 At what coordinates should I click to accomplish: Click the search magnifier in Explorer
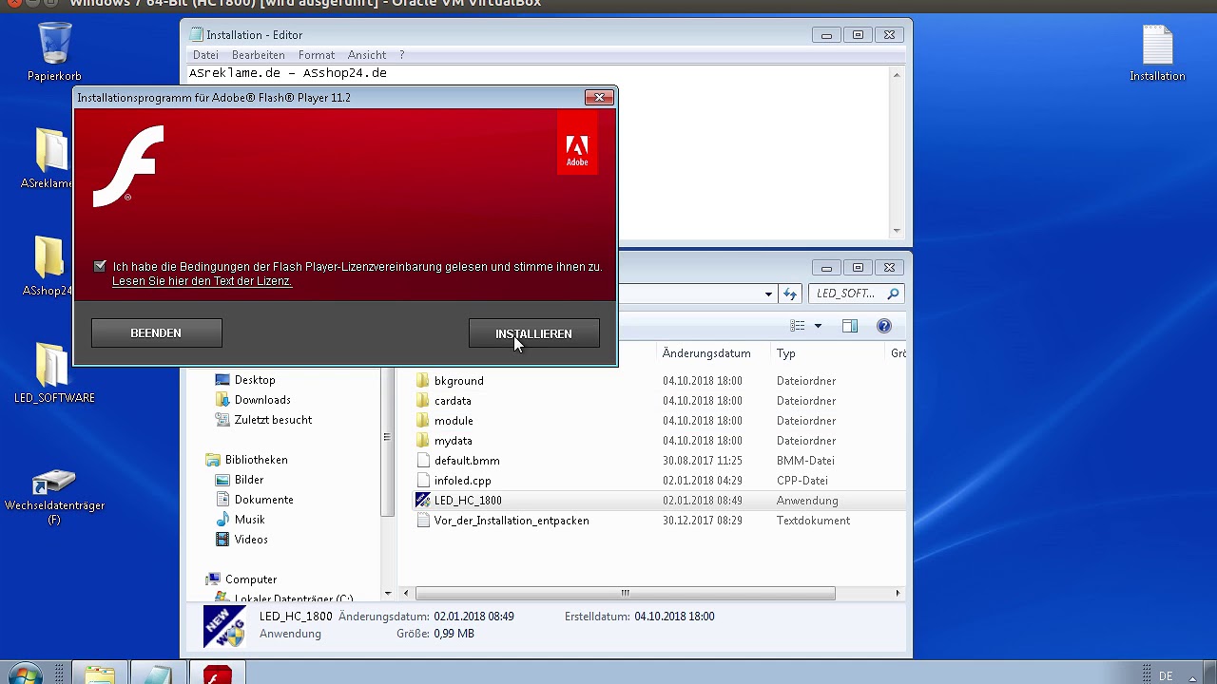click(892, 294)
